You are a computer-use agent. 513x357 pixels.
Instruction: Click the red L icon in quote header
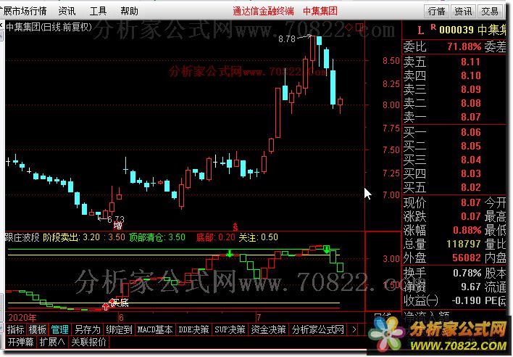tap(421, 30)
